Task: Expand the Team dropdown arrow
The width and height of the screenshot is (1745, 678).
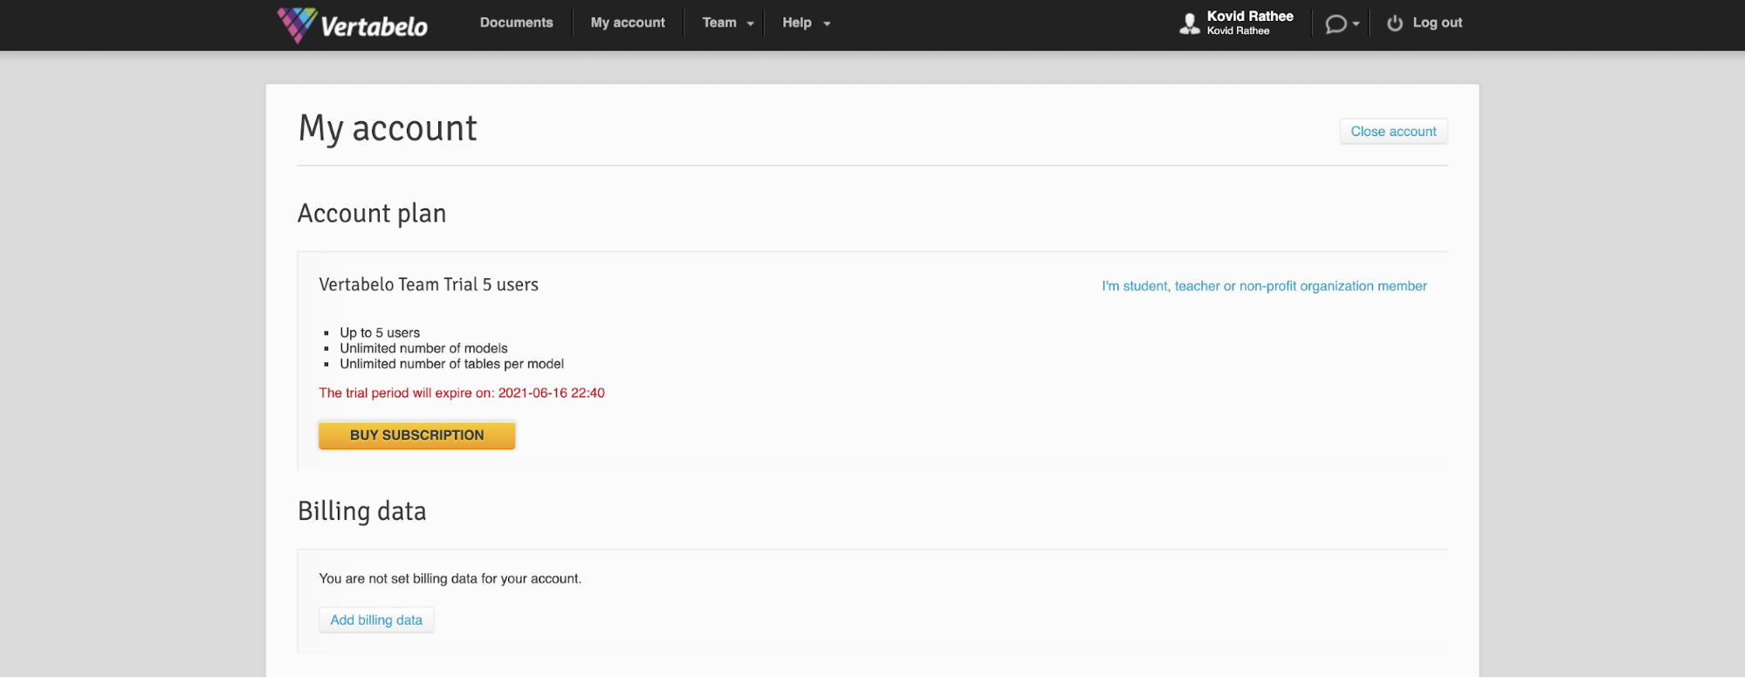Action: 751,24
